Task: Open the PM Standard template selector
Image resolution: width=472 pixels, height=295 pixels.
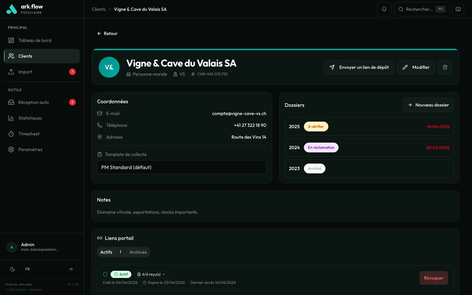Action: [182, 167]
